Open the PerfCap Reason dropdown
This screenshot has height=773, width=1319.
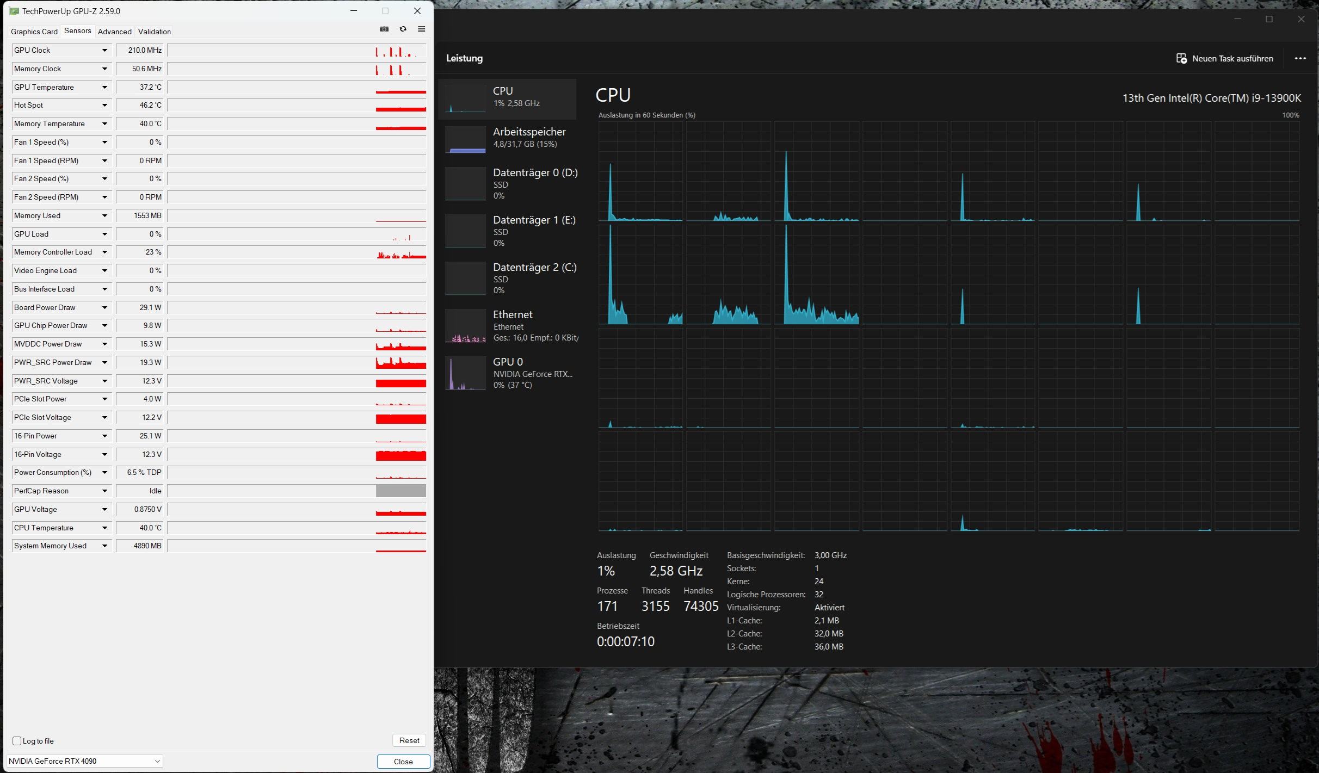[x=104, y=491]
